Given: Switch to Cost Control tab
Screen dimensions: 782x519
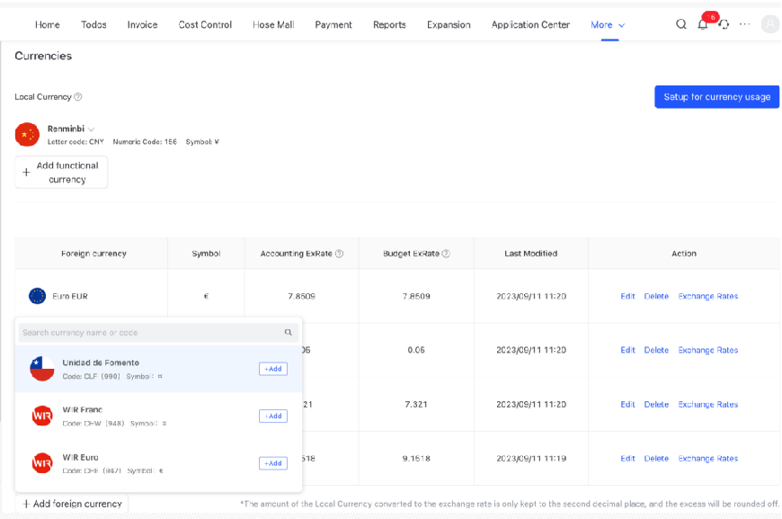Looking at the screenshot, I should click(x=205, y=25).
